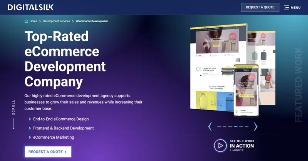The width and height of the screenshot is (308, 161).
Task: Select the first carousel slide indicator
Action: [219, 126]
